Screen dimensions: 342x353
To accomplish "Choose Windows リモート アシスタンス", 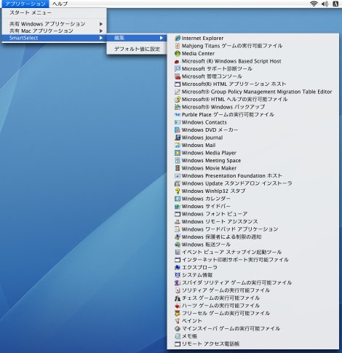I will (x=253, y=221).
